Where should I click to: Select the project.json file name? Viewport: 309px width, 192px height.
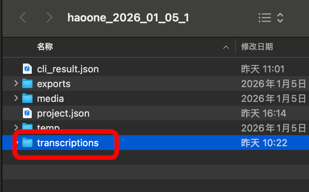point(63,113)
